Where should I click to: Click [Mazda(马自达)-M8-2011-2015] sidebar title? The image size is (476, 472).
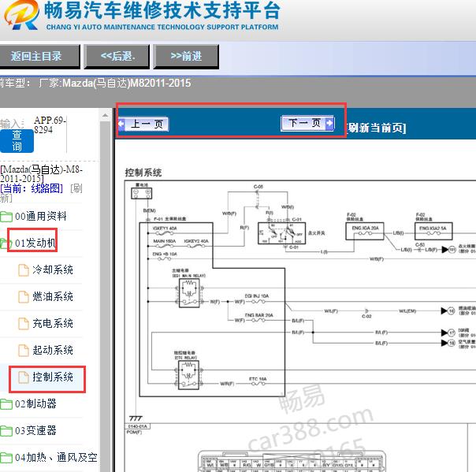click(x=41, y=173)
